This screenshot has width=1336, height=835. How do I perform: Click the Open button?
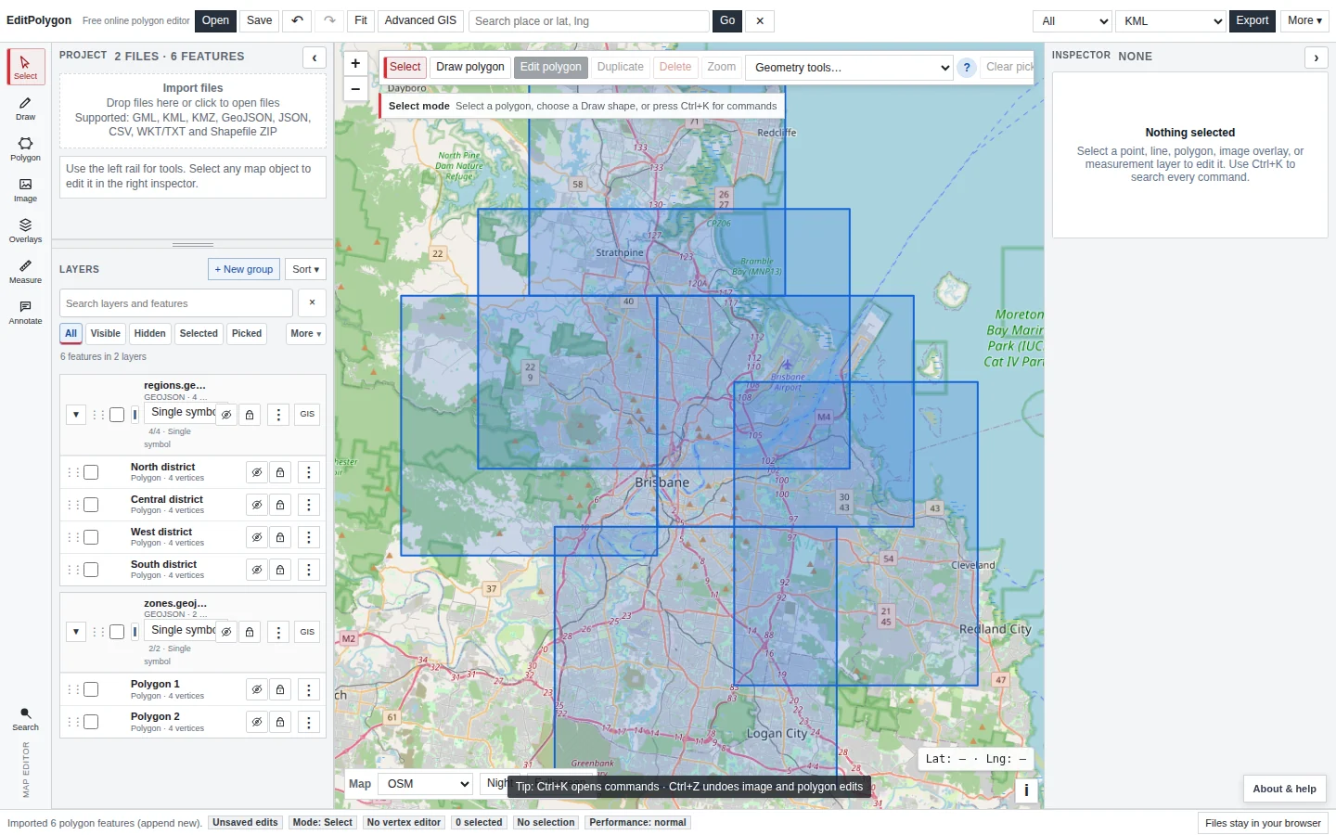point(215,20)
